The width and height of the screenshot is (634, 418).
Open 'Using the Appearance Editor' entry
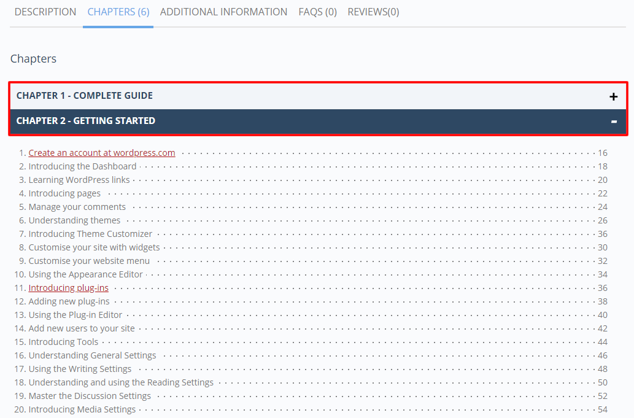pyautogui.click(x=85, y=274)
